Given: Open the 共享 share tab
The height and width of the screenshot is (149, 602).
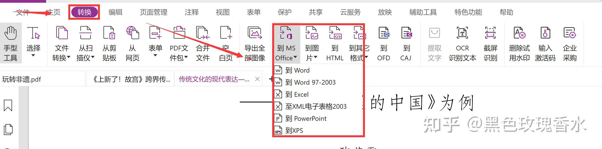Looking at the screenshot, I should [316, 12].
